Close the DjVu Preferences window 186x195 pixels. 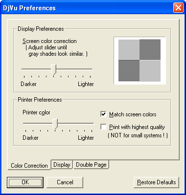pyautogui.click(x=178, y=8)
